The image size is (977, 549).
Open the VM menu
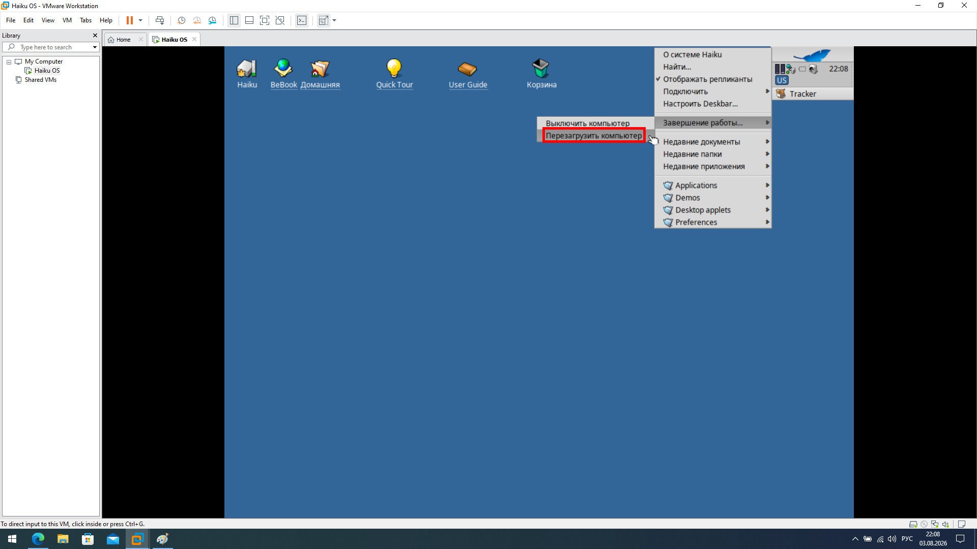click(67, 20)
